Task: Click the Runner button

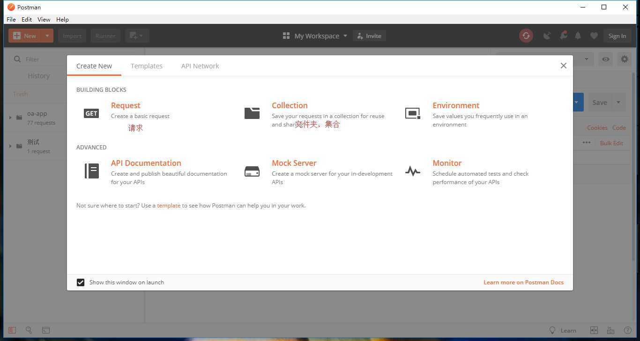Action: (105, 36)
